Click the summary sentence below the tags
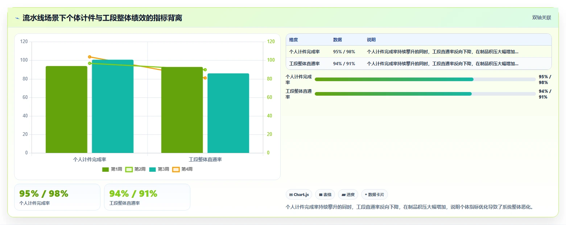Viewport: 566px width, 225px height. click(410, 207)
